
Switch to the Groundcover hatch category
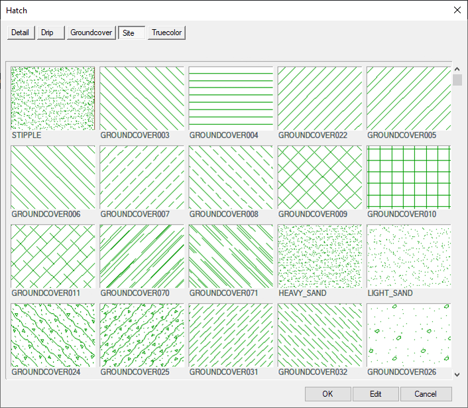tap(91, 33)
